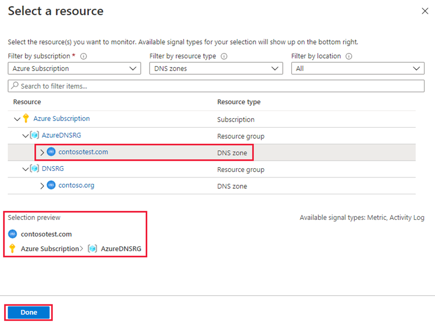Click AzureDNSRG cube icon in Selection preview

click(x=92, y=249)
